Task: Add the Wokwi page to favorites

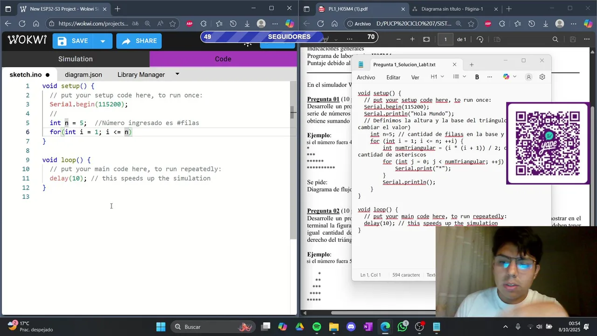Action: (x=173, y=24)
